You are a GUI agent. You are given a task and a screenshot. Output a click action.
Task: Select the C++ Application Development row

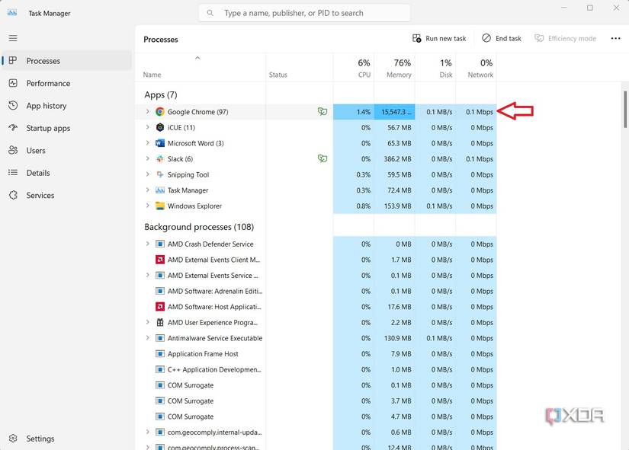coord(316,369)
